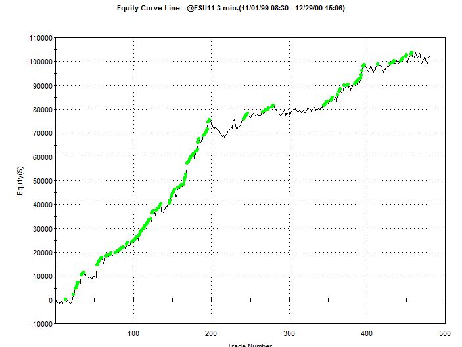The width and height of the screenshot is (462, 347).
Task: Click the 200 x-axis tick label
Action: coord(211,333)
